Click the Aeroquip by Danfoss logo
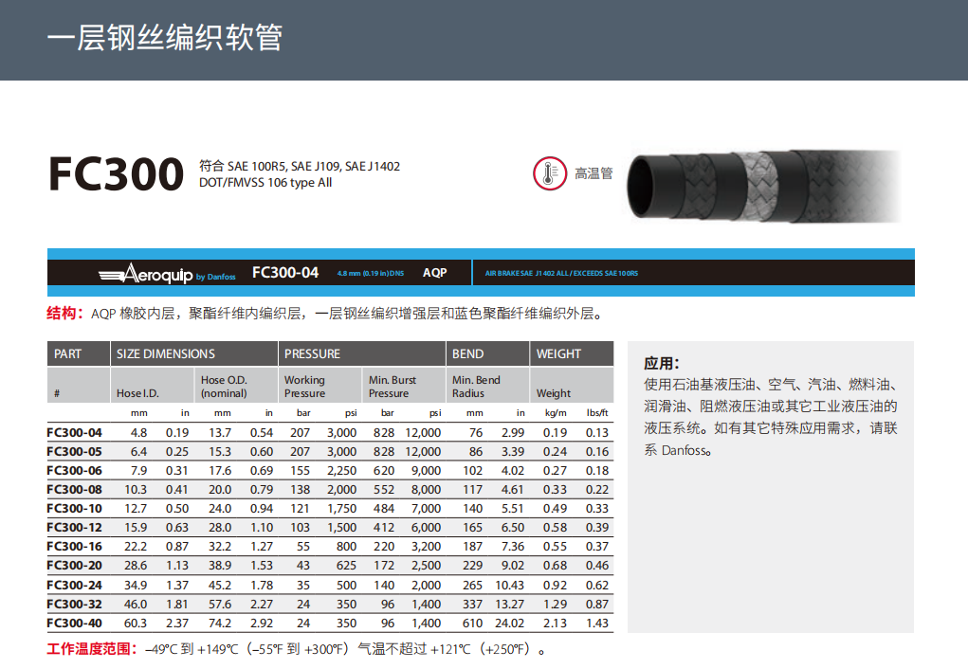968x669 pixels. coord(167,274)
